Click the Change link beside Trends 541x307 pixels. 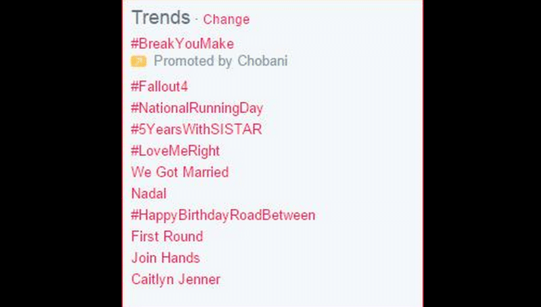tap(226, 20)
